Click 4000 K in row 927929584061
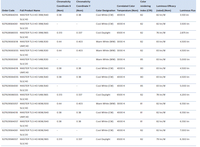The height and width of the screenshot is (147, 200). tap(121, 130)
